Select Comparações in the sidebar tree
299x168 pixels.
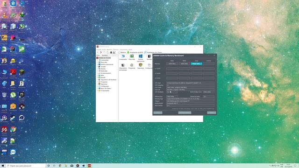point(105,91)
